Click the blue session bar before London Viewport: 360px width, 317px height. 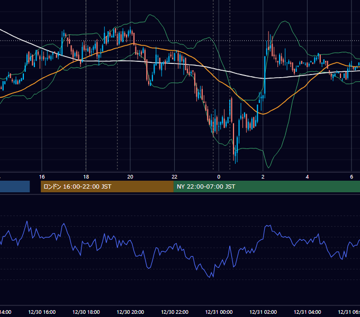tap(15, 187)
